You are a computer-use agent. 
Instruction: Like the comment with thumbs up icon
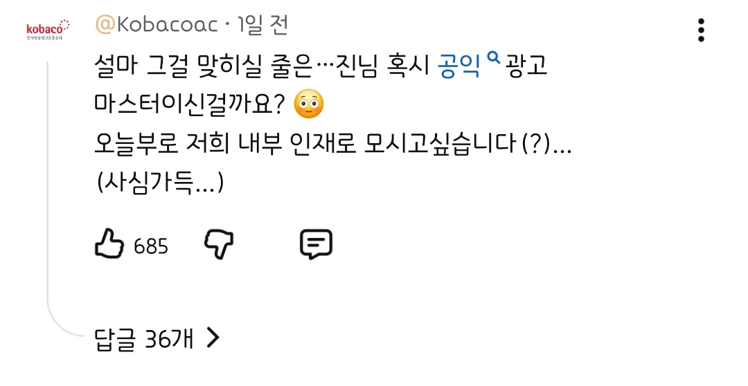point(109,244)
